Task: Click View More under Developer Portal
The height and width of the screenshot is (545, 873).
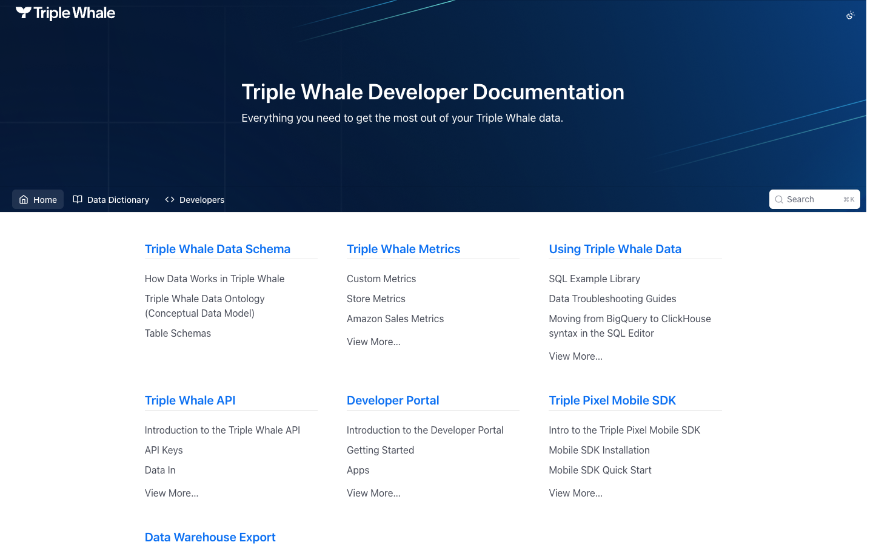Action: point(373,493)
